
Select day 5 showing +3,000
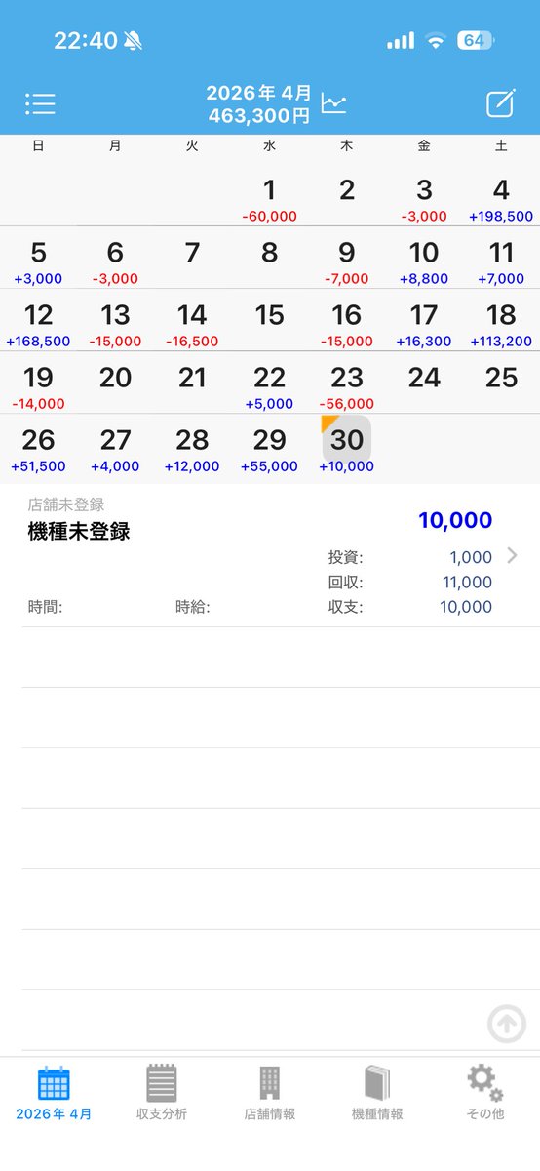(38, 262)
